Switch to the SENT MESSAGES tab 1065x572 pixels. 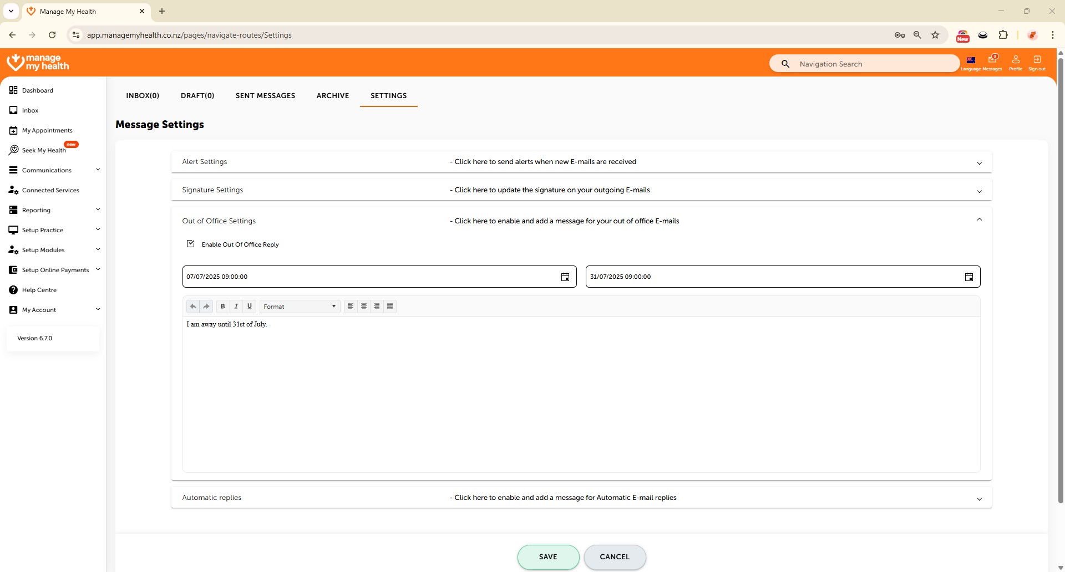tap(265, 96)
